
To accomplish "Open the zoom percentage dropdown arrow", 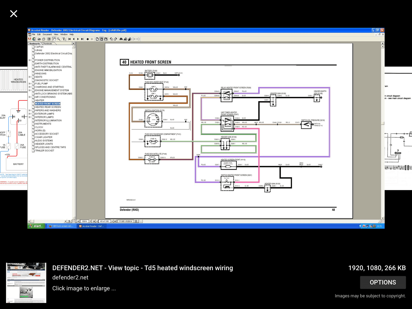I will tap(90, 221).
